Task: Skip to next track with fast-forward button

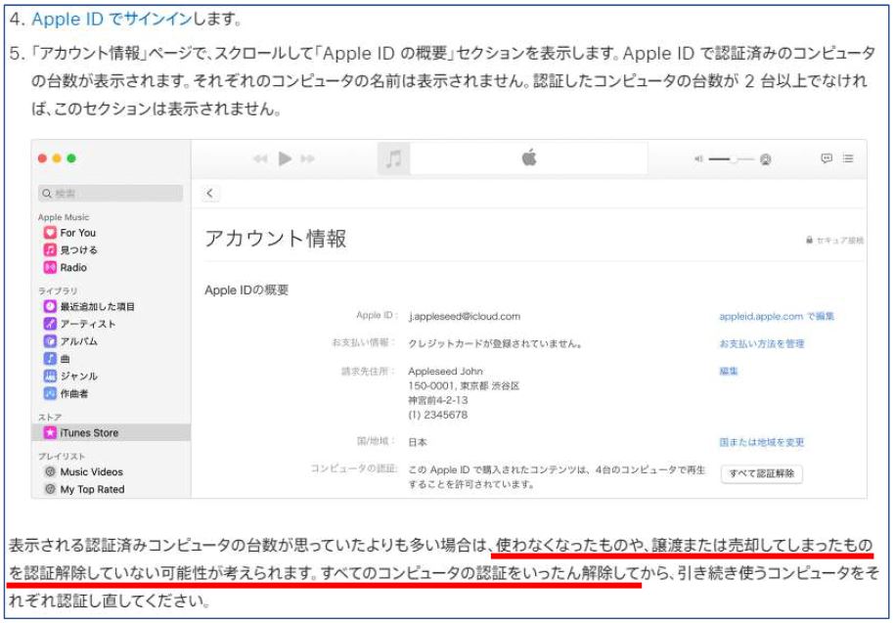Action: coord(308,158)
